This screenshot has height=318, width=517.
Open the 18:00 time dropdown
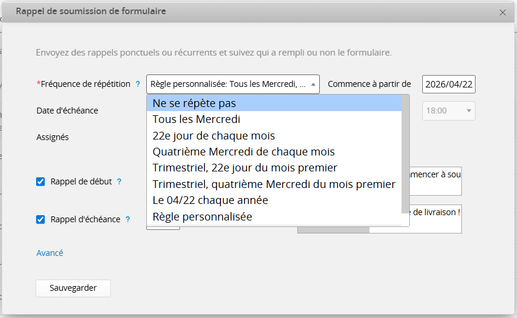point(448,111)
